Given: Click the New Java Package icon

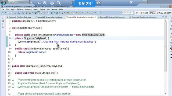Looking at the screenshot, I should tap(27, 13).
